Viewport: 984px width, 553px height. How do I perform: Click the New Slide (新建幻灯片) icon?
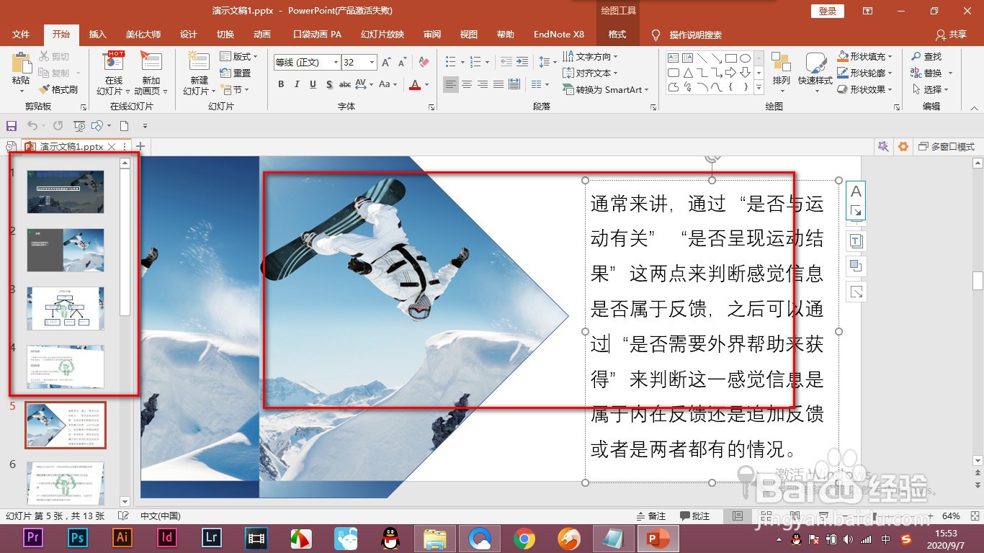(x=198, y=61)
